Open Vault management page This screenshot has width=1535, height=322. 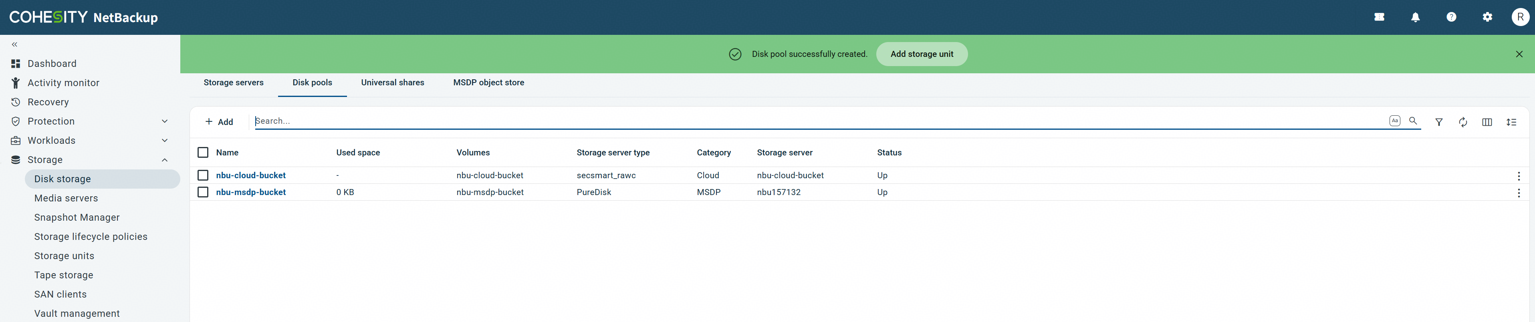tap(77, 314)
